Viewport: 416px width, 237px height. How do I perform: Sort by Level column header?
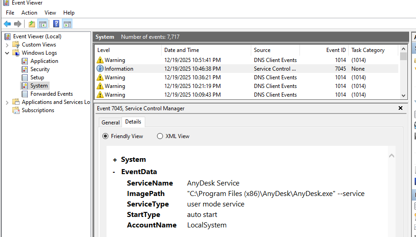(x=128, y=50)
